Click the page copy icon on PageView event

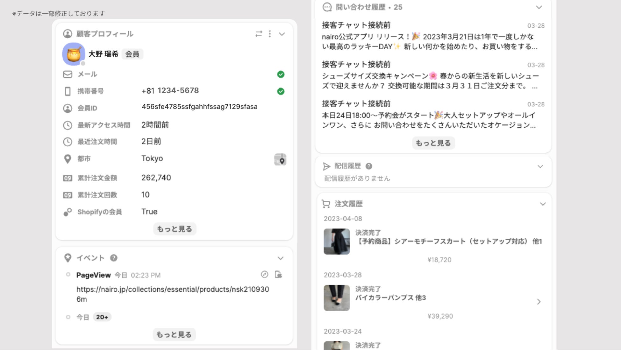tap(278, 275)
